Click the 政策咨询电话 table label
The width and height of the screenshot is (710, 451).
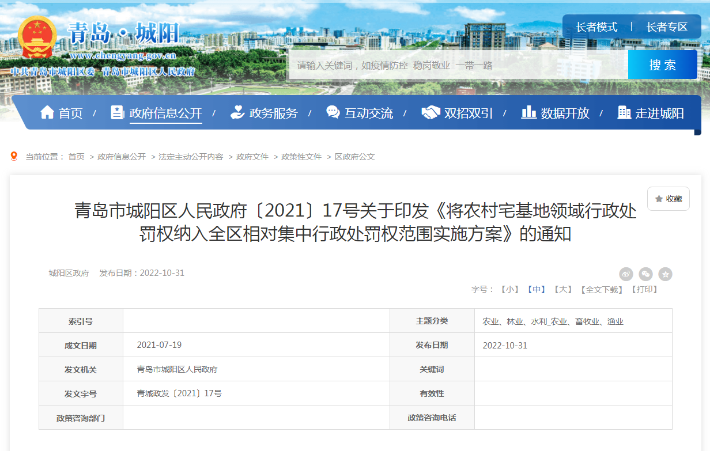click(x=432, y=418)
